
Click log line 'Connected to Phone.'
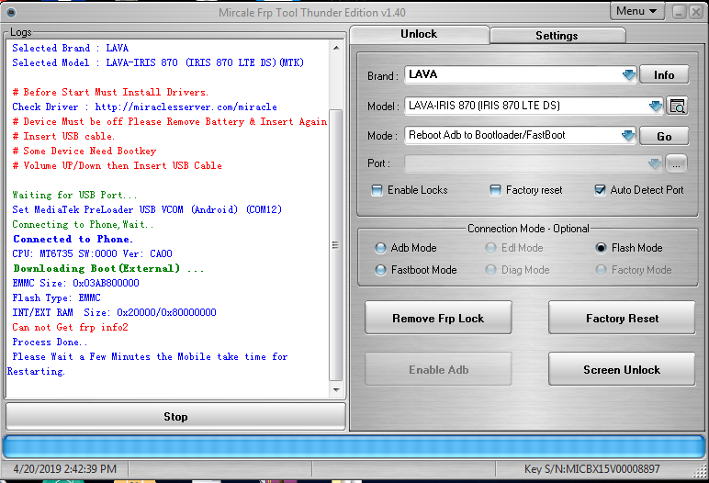(x=73, y=240)
